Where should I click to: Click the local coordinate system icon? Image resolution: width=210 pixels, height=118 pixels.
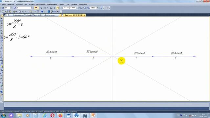pyautogui.click(x=51, y=8)
